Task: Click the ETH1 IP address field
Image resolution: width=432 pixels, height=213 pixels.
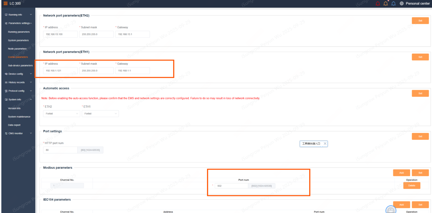Action: tap(60, 71)
